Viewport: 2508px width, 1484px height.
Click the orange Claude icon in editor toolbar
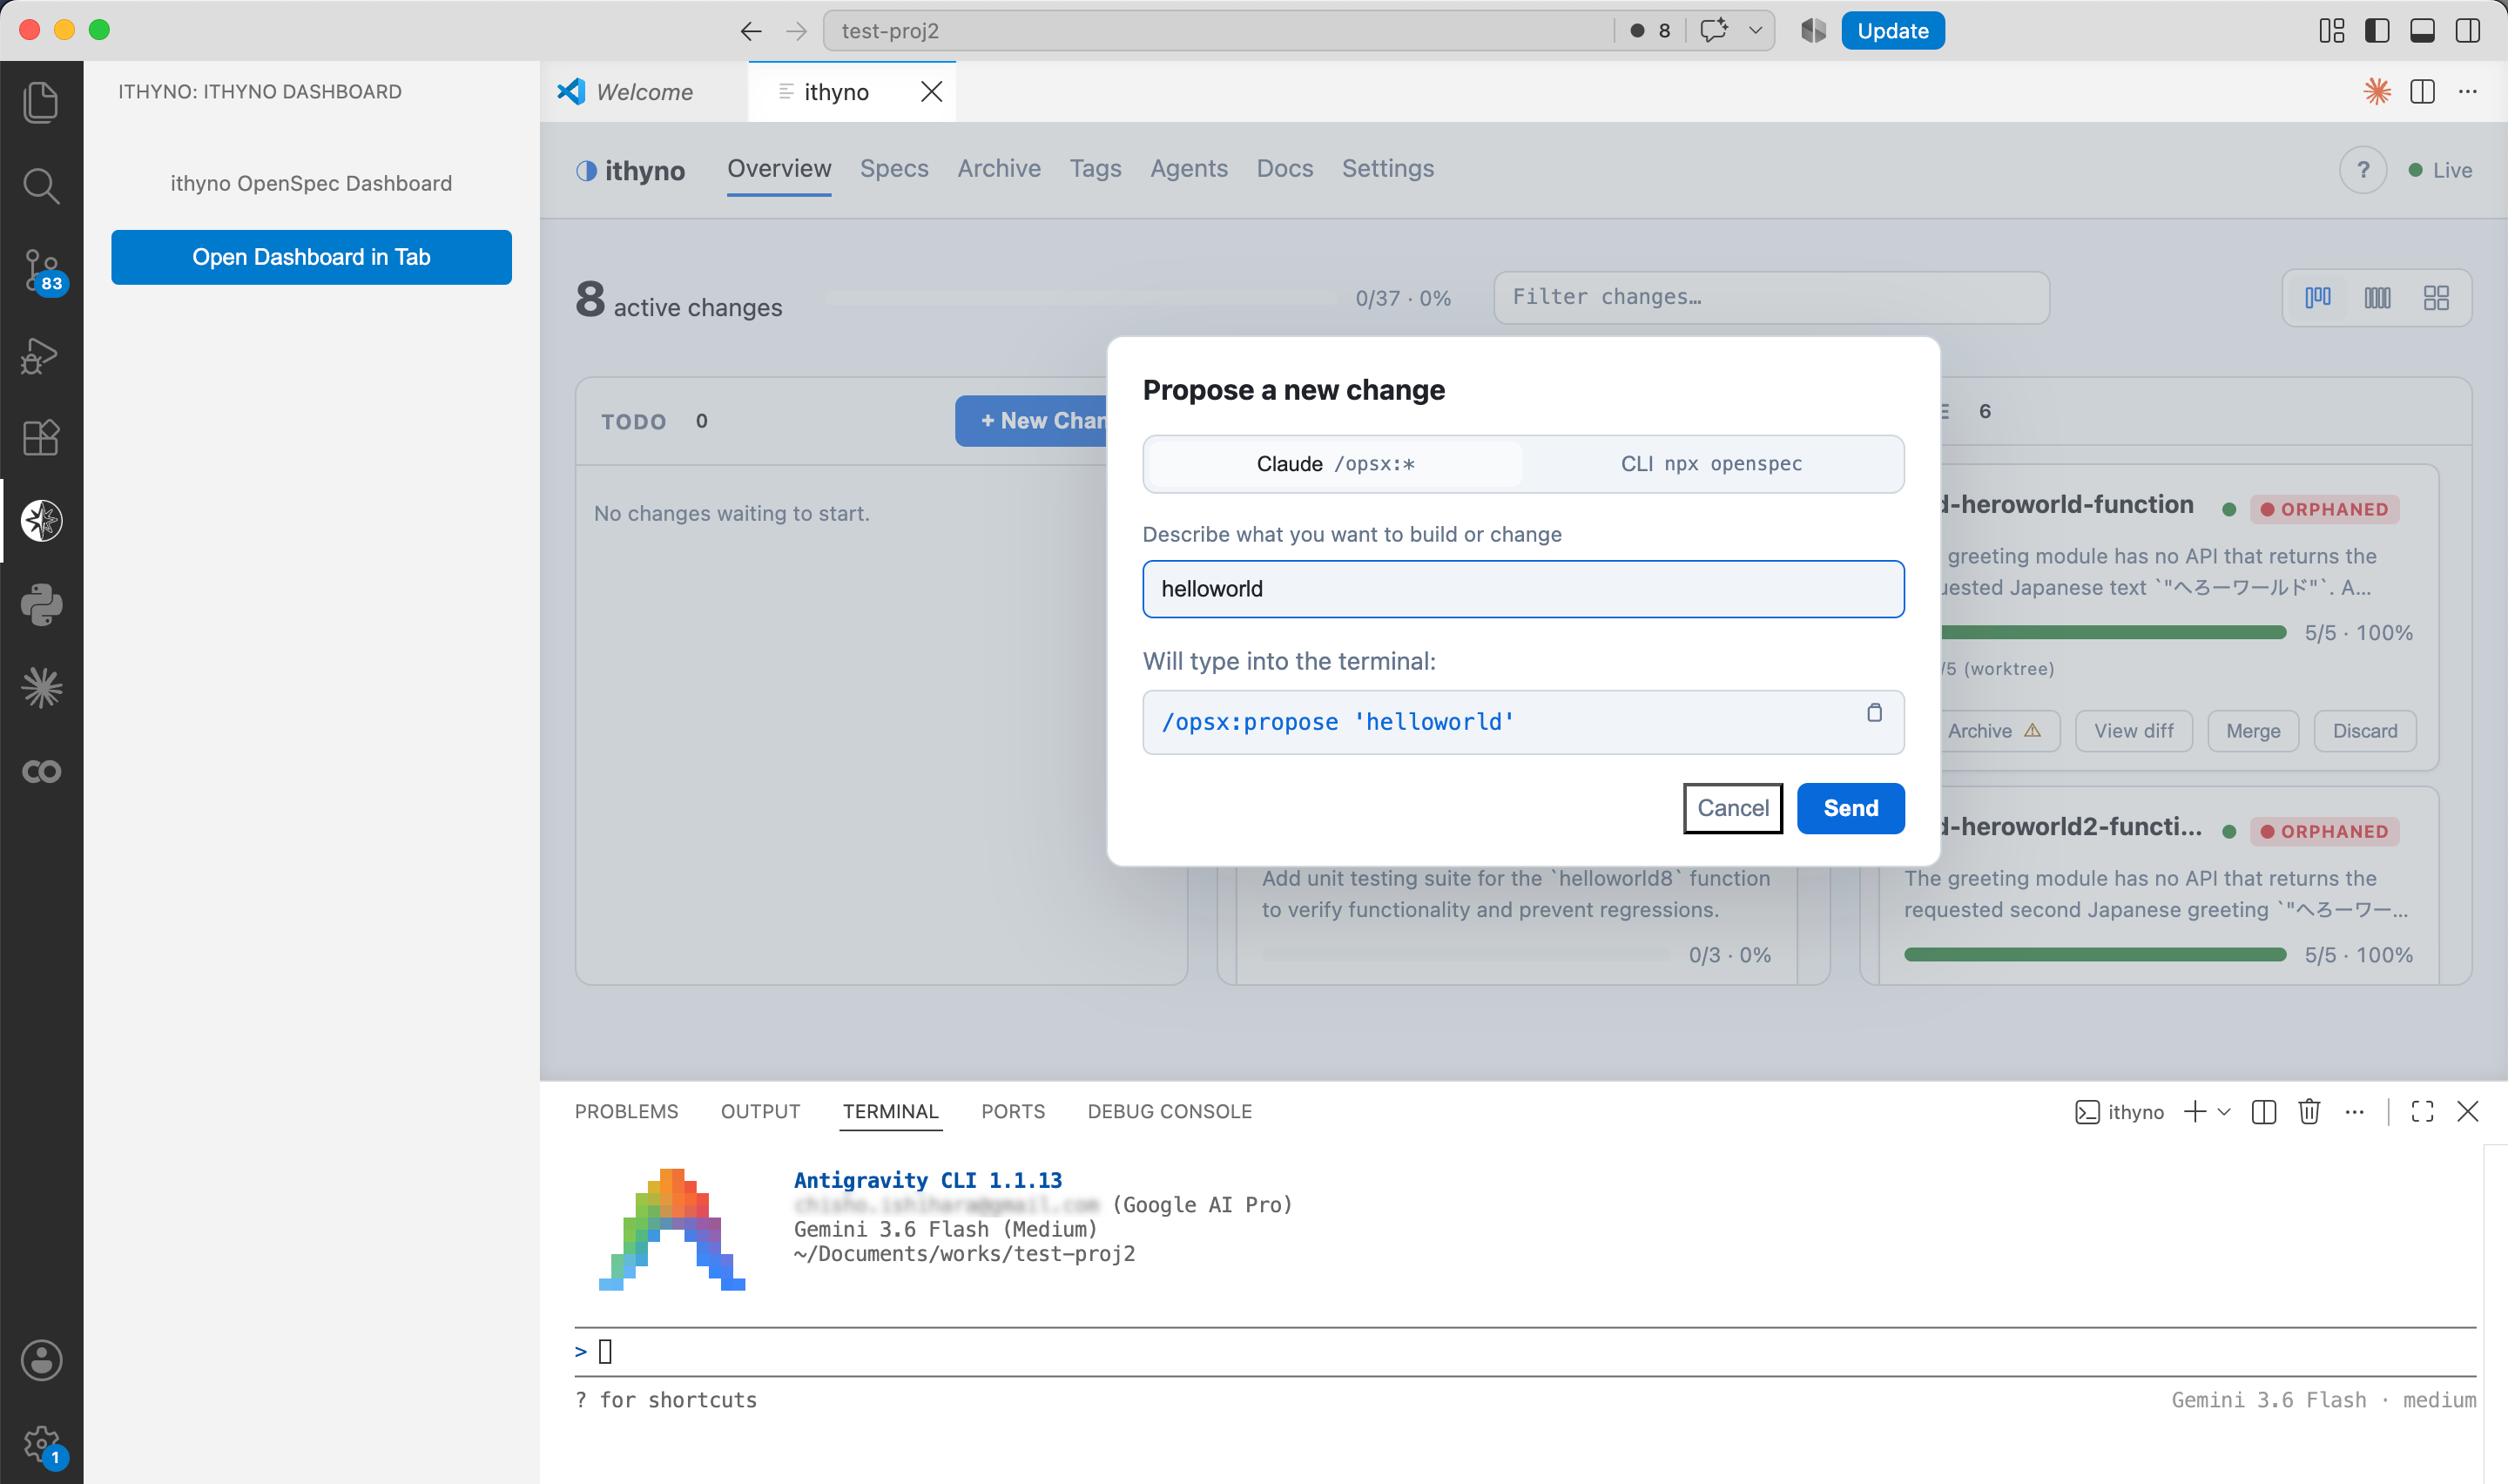2377,92
